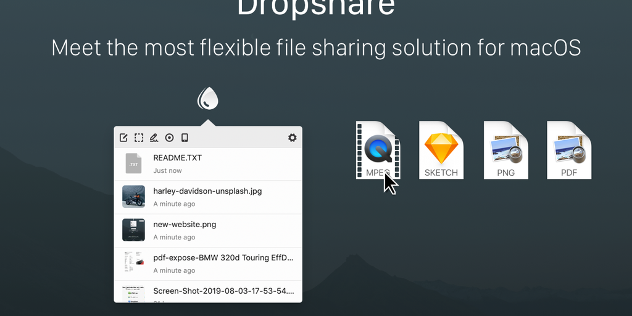Click the 'A minute ago' under pdf-expose-BMW
This screenshot has height=316, width=632.
pos(174,271)
